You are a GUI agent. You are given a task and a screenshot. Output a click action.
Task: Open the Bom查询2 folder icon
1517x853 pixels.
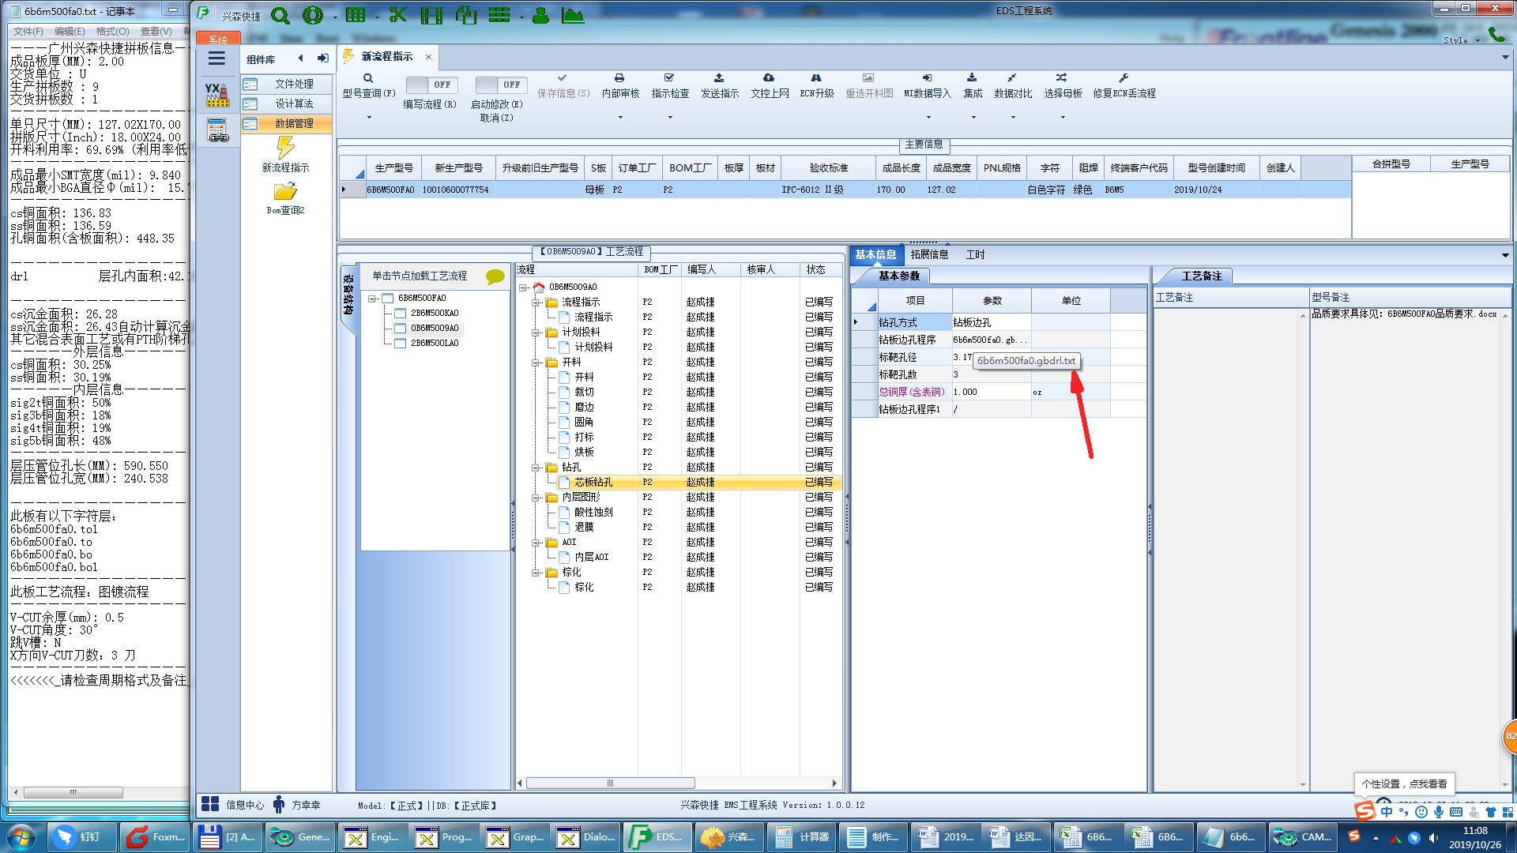click(x=285, y=192)
